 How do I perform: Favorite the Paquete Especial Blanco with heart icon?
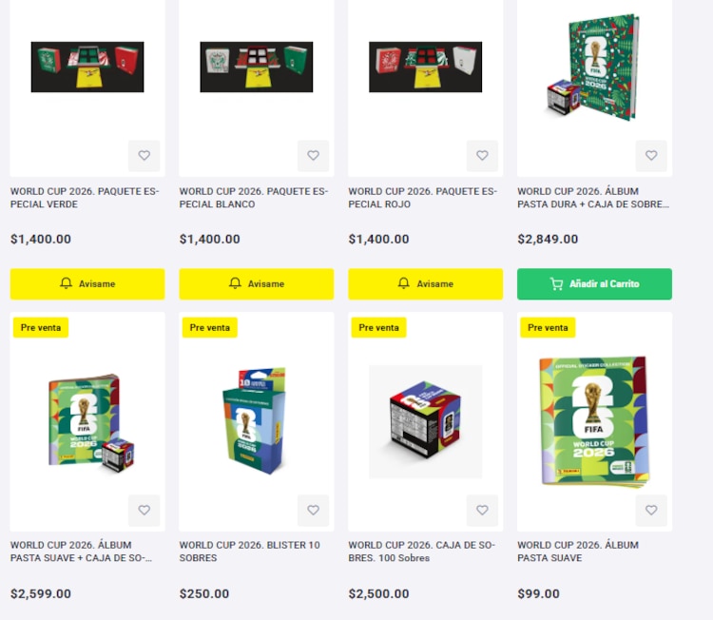(x=314, y=156)
